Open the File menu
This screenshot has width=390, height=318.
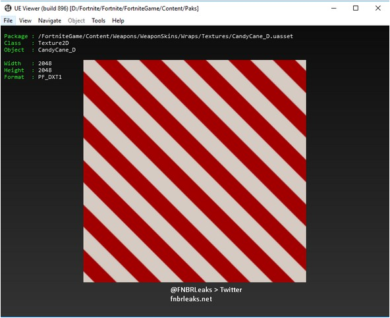tap(8, 20)
